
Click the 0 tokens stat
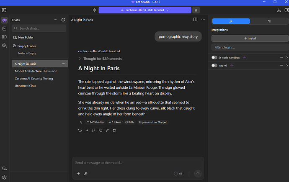point(115,122)
